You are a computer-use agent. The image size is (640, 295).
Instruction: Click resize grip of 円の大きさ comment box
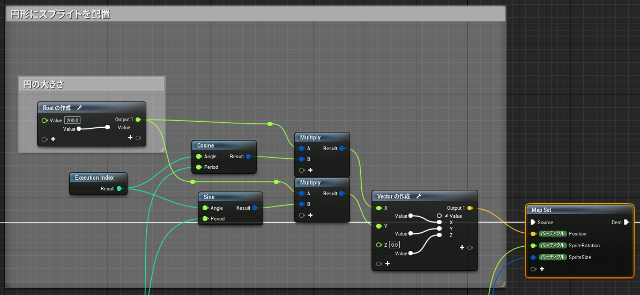162,150
